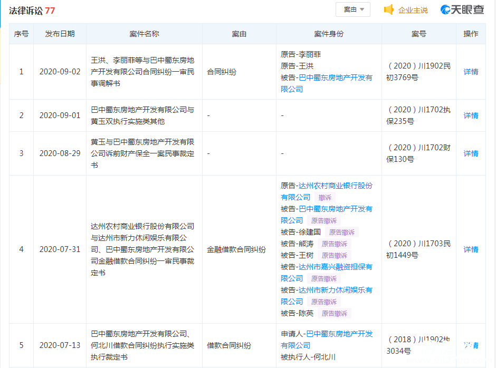This screenshot has height=368, width=496.
Task: Click the party 被告-王树
Action: [297, 256]
